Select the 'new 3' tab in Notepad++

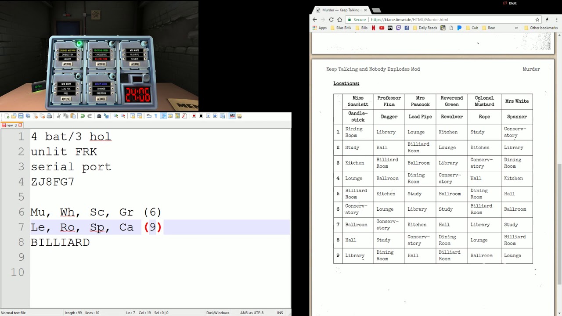[11, 125]
